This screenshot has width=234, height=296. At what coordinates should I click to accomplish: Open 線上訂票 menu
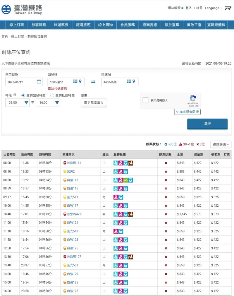(x=17, y=25)
